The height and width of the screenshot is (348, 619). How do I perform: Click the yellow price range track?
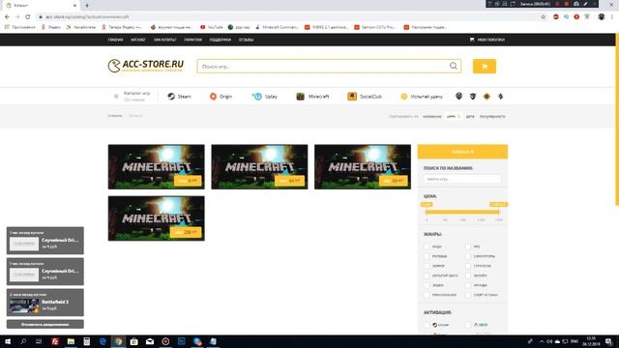(x=462, y=212)
